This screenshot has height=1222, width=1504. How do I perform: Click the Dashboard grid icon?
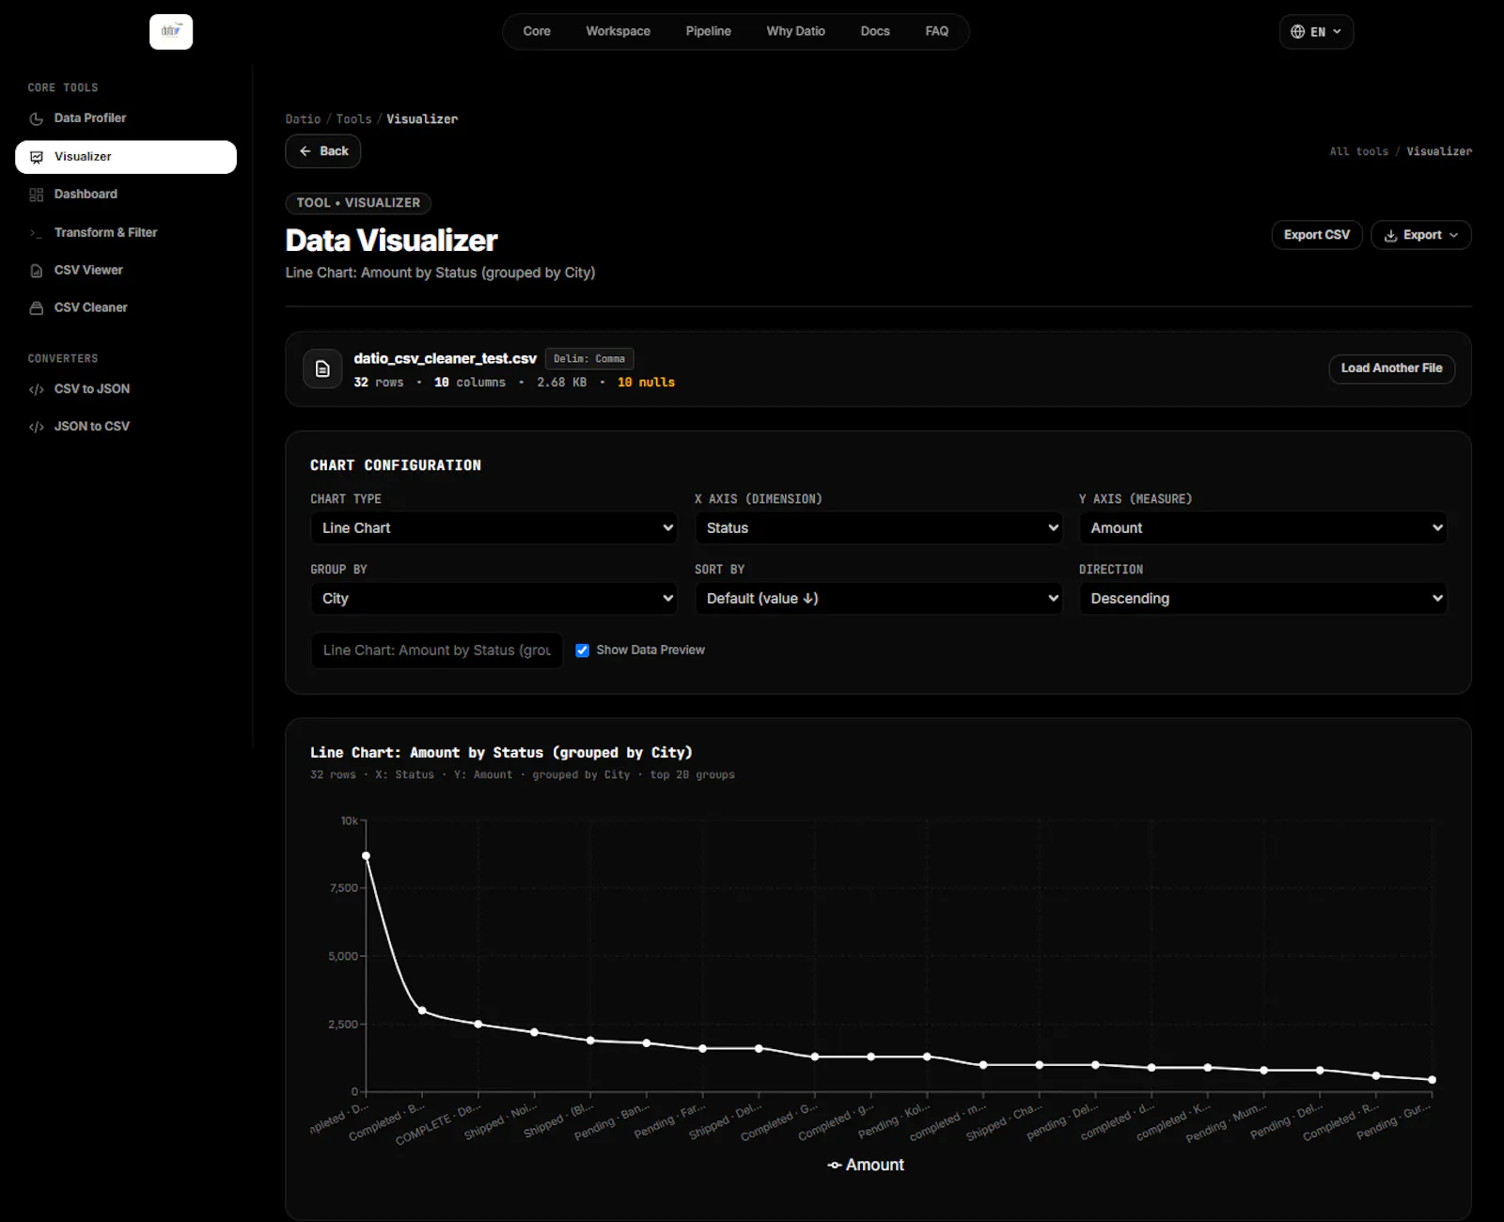[x=37, y=195]
